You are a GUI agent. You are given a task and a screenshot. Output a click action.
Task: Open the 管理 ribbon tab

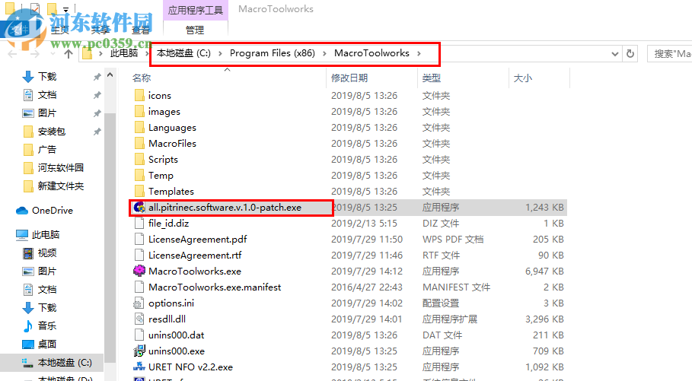[195, 30]
